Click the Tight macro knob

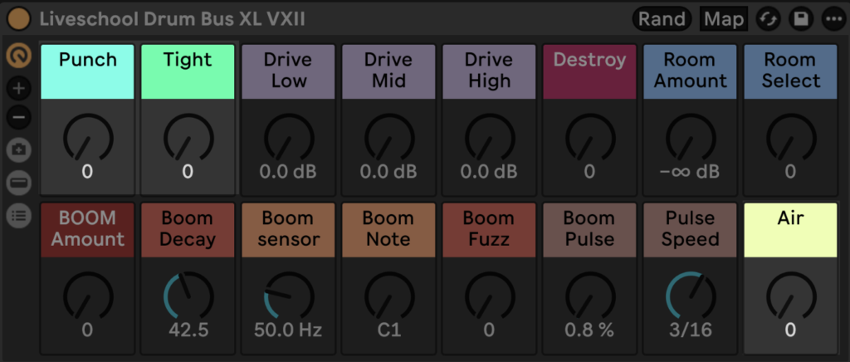[x=188, y=139]
